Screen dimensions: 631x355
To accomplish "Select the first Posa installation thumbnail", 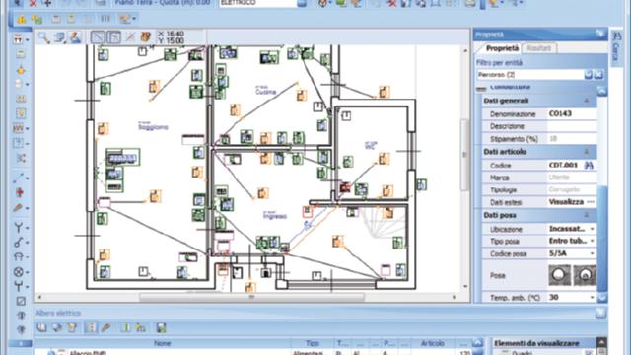I will [559, 275].
